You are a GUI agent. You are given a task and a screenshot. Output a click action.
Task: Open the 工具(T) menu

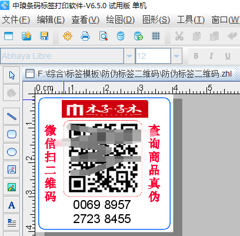(x=191, y=20)
